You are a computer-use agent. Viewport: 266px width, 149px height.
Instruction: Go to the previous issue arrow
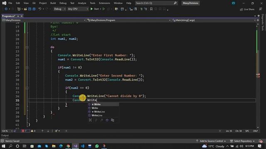[42, 131]
